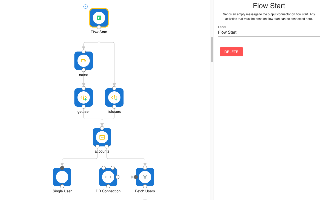This screenshot has width=323, height=200.
Task: Click the accounts right output connector
Action: [x=107, y=146]
